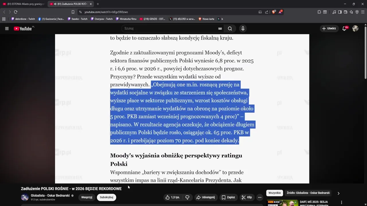Image resolution: width=367 pixels, height=206 pixels.
Task: Toggle the browser sidebar panel
Action: pos(340,12)
